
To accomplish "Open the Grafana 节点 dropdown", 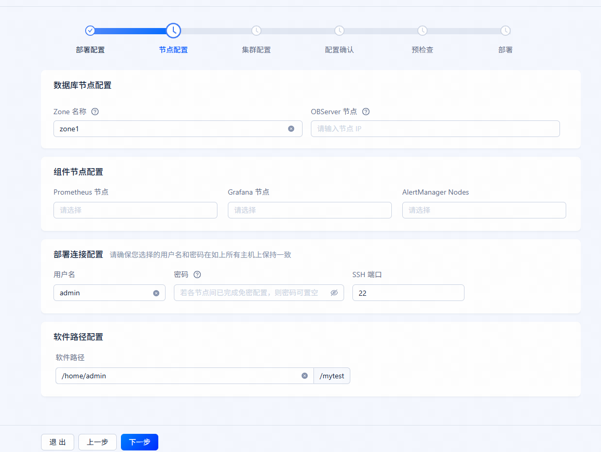I will click(310, 210).
